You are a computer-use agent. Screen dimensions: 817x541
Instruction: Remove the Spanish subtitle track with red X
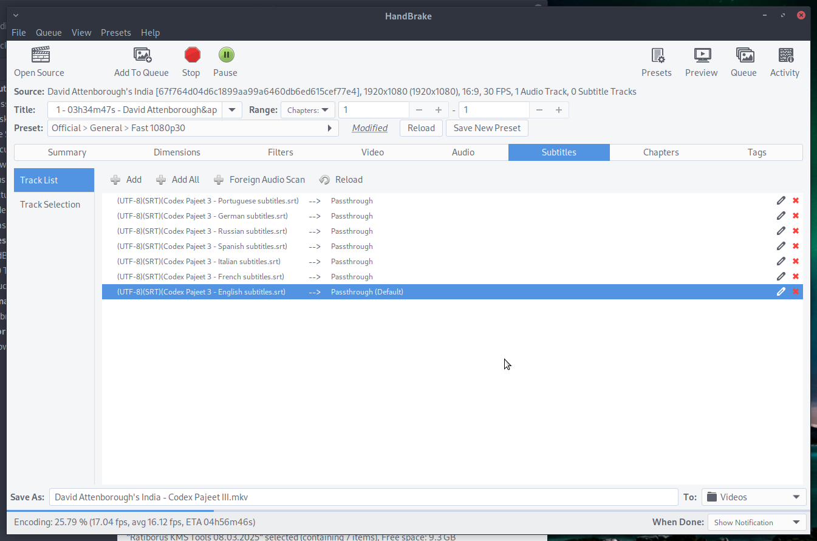796,246
